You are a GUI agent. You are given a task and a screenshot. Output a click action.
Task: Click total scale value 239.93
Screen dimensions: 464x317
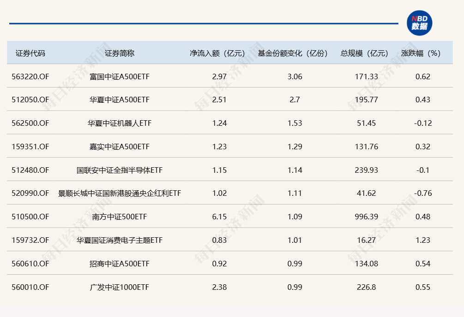[x=366, y=170]
